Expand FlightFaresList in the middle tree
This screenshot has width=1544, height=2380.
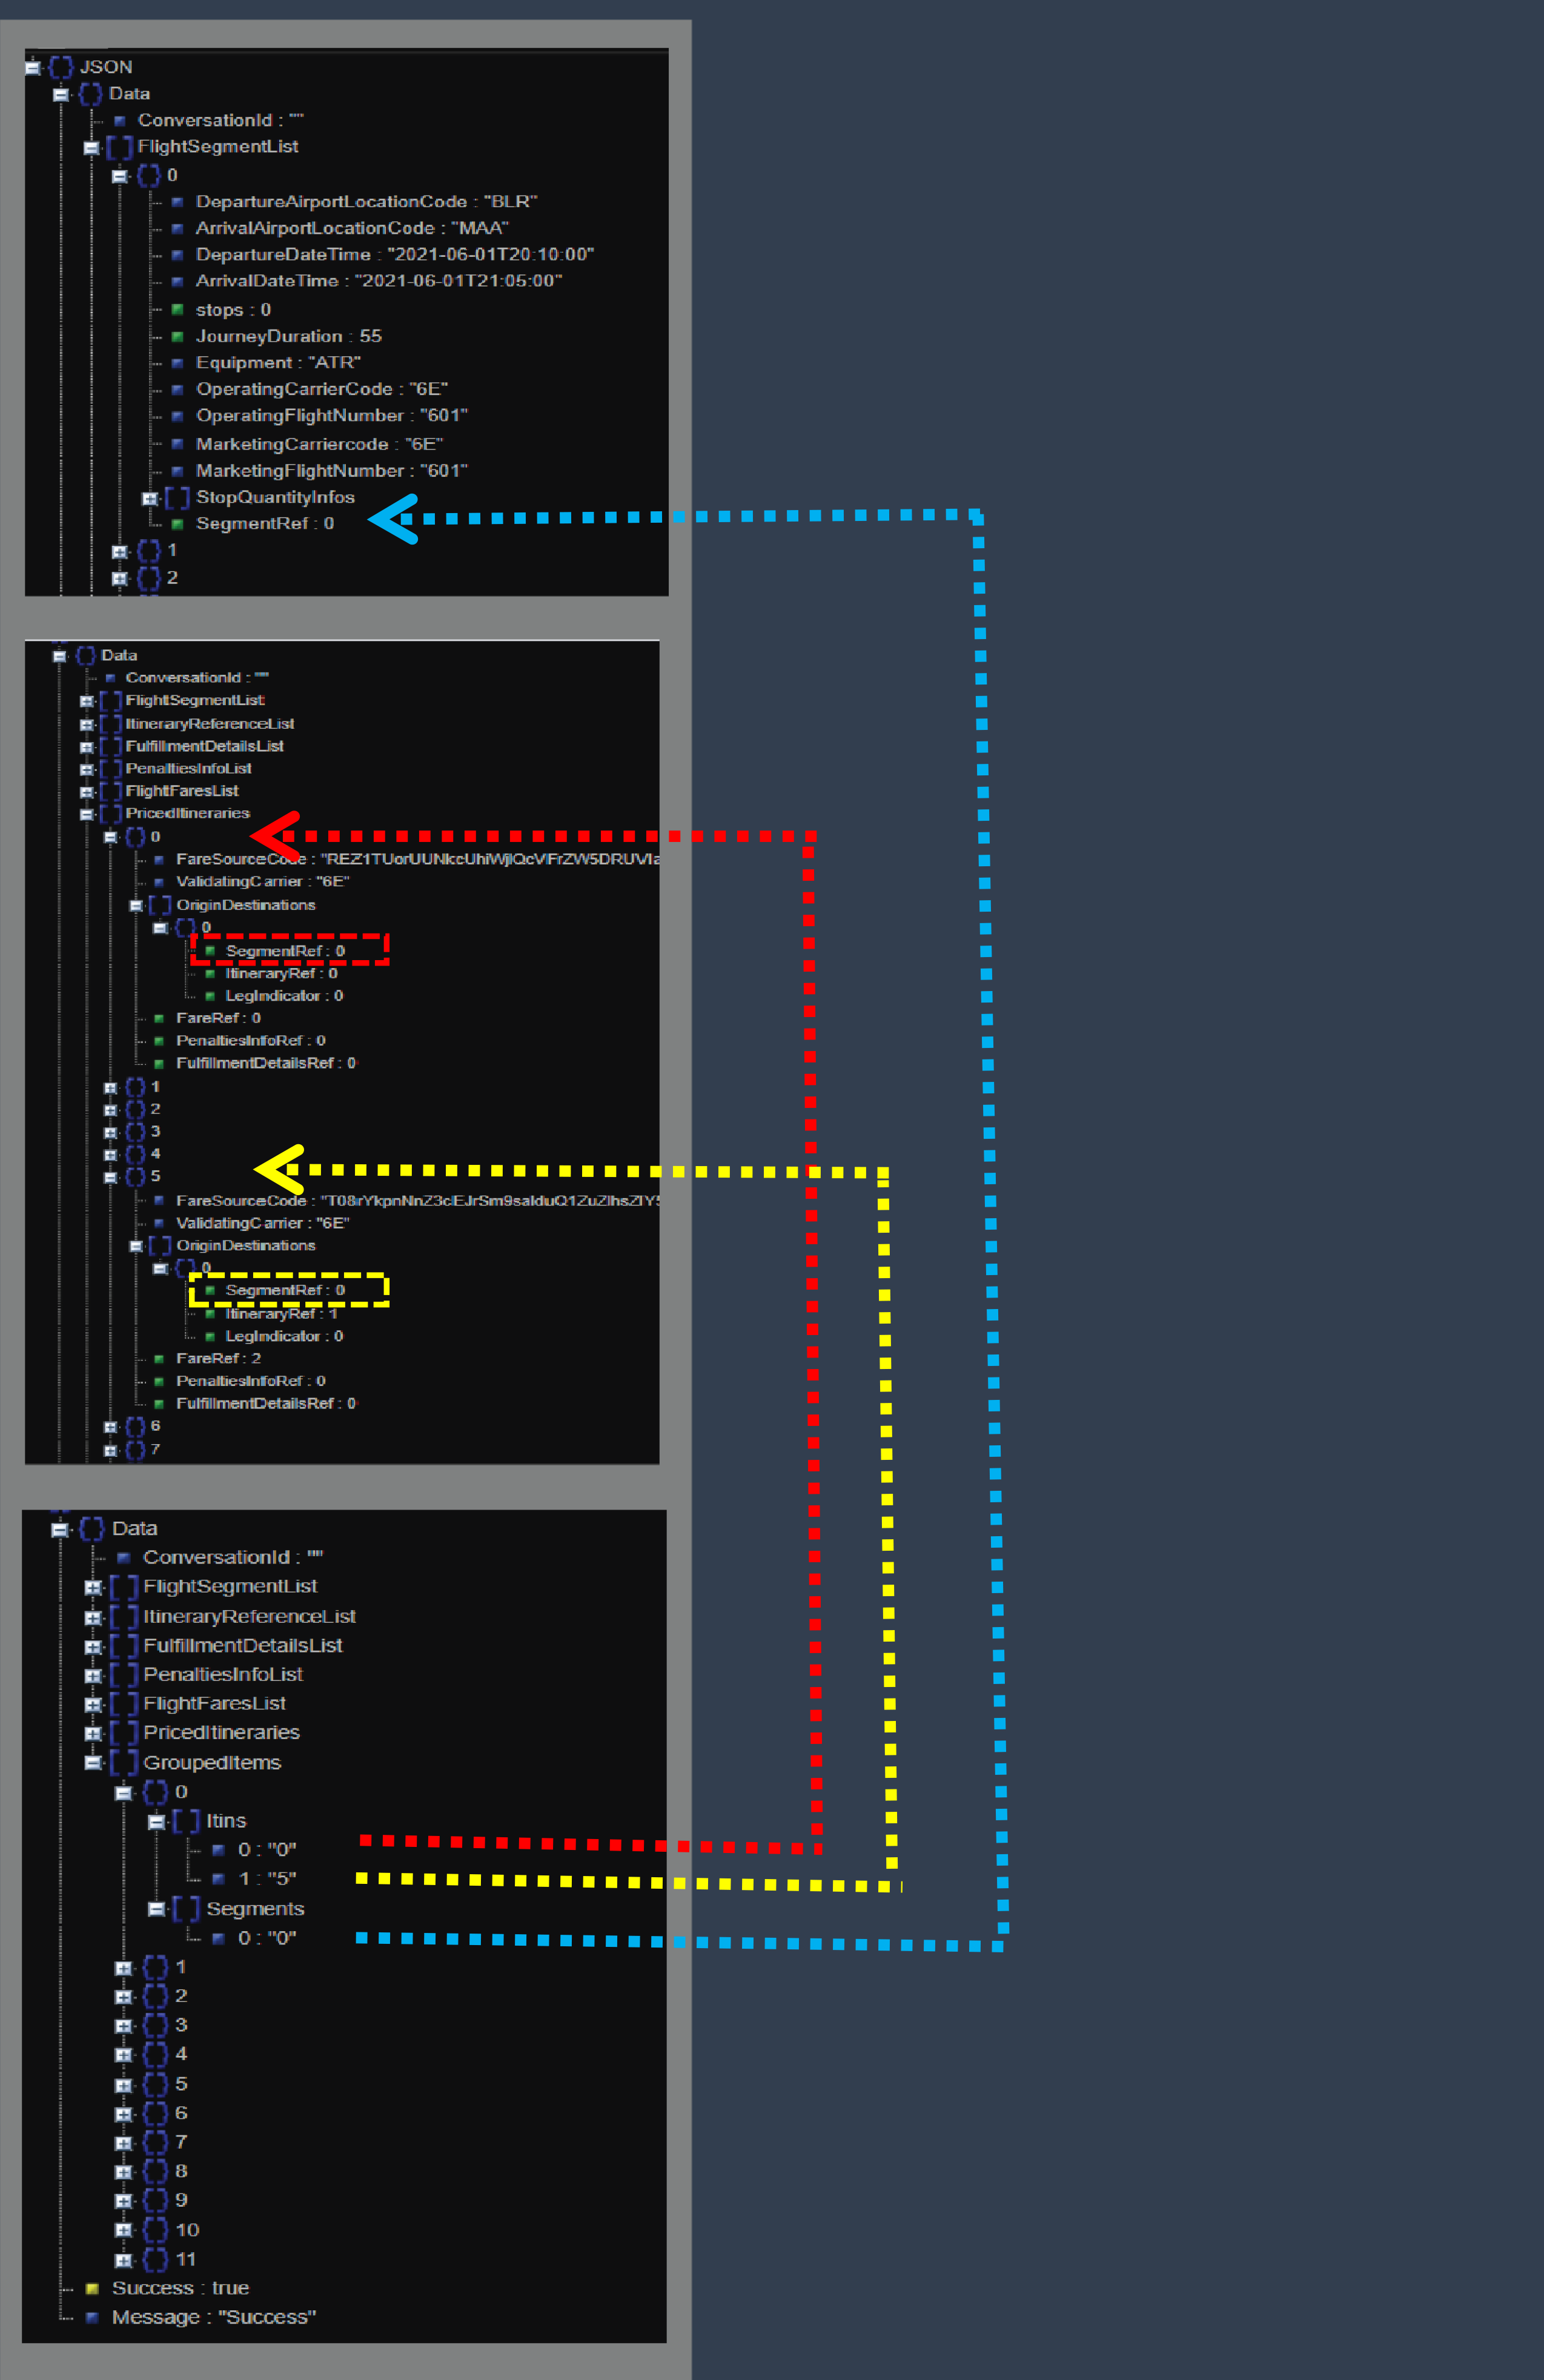tap(87, 792)
